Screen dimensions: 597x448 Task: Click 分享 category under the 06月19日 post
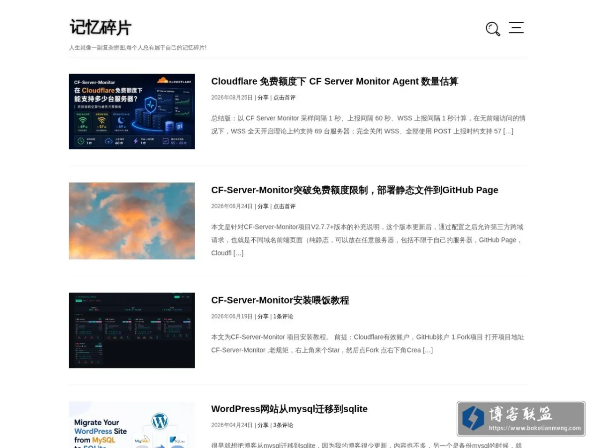[x=263, y=316]
